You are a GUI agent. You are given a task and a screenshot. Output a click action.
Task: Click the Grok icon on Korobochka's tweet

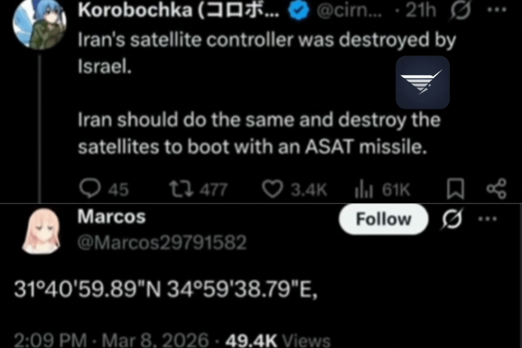(x=461, y=11)
